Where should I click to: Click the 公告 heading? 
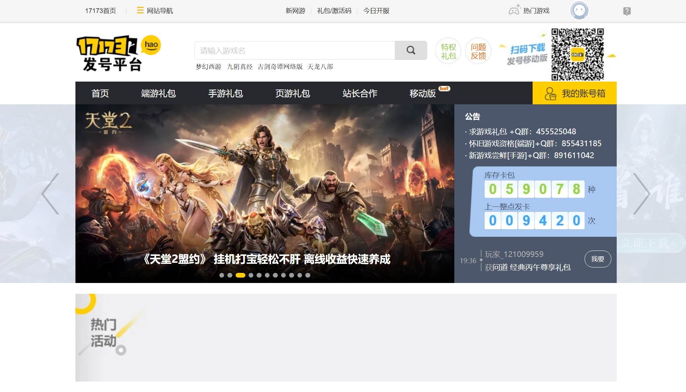(472, 116)
